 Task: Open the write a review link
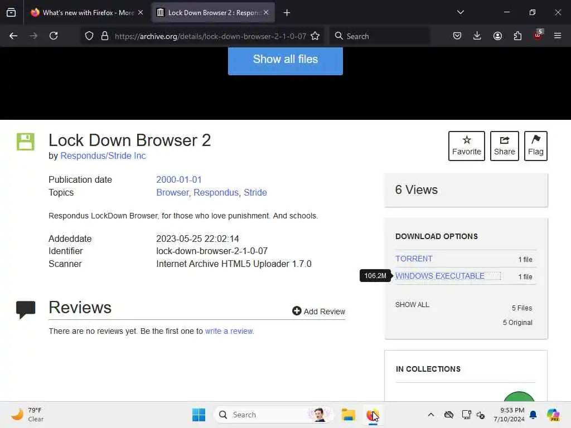tap(229, 331)
